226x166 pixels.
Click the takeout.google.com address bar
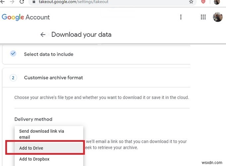point(112,2)
